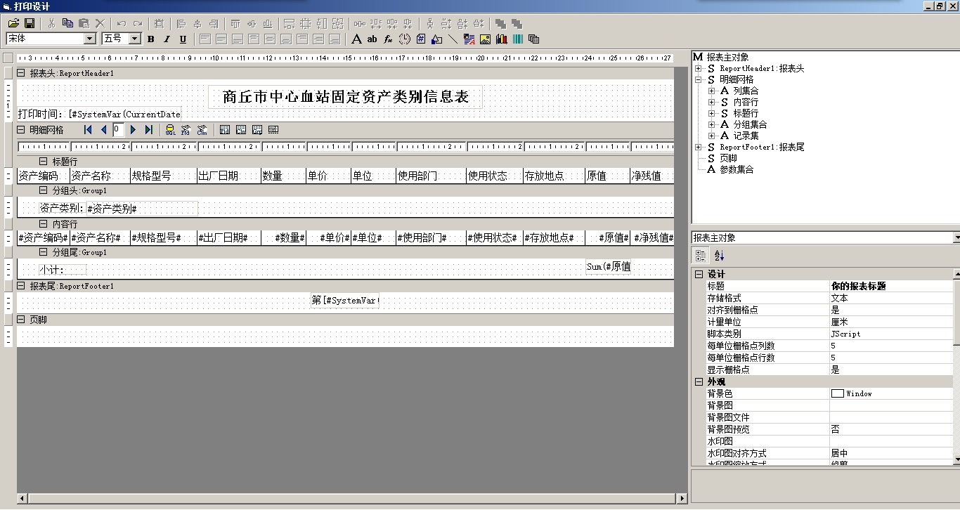The width and height of the screenshot is (960, 510).
Task: Save the report with the floppy disk icon
Action: point(30,23)
